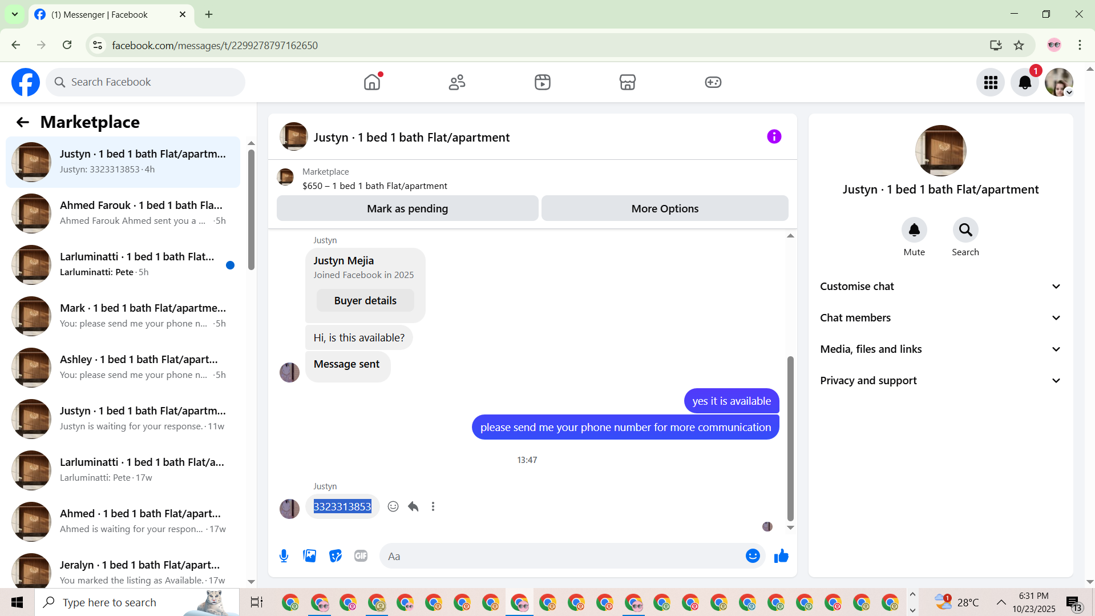
Task: Open the Friends icon in top navigation
Action: point(457,82)
